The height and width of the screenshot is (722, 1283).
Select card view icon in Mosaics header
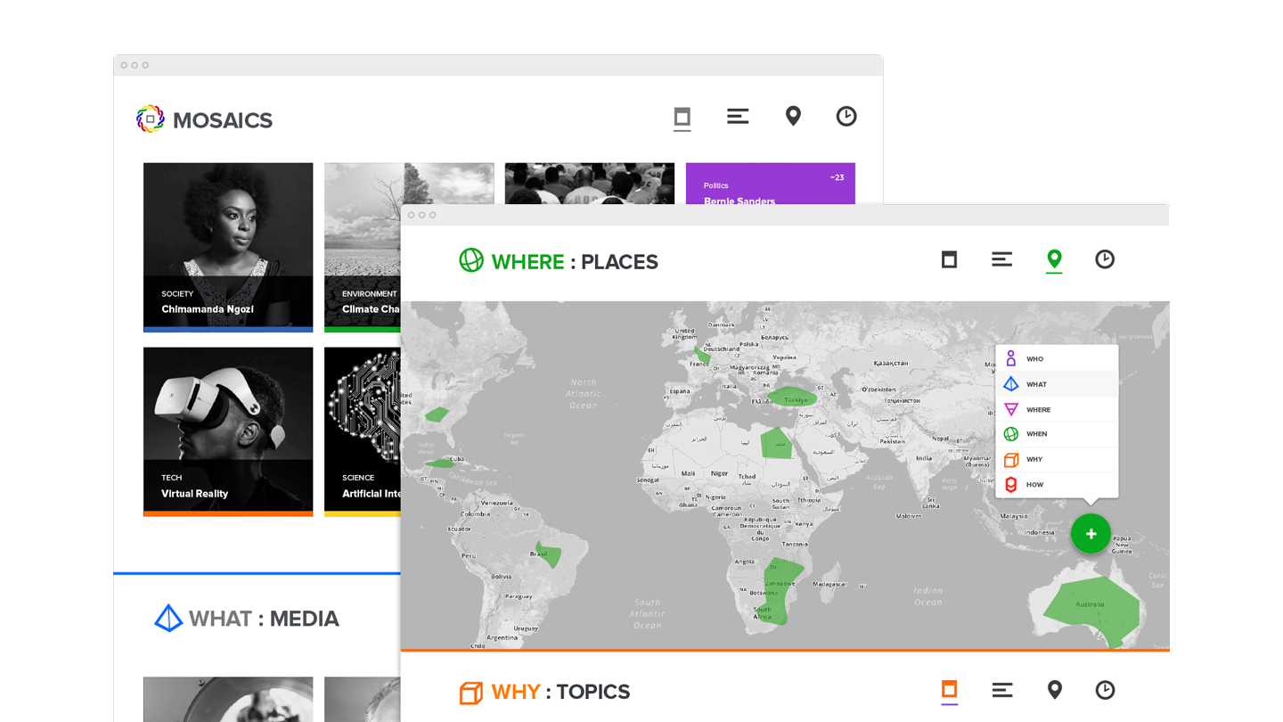click(682, 117)
